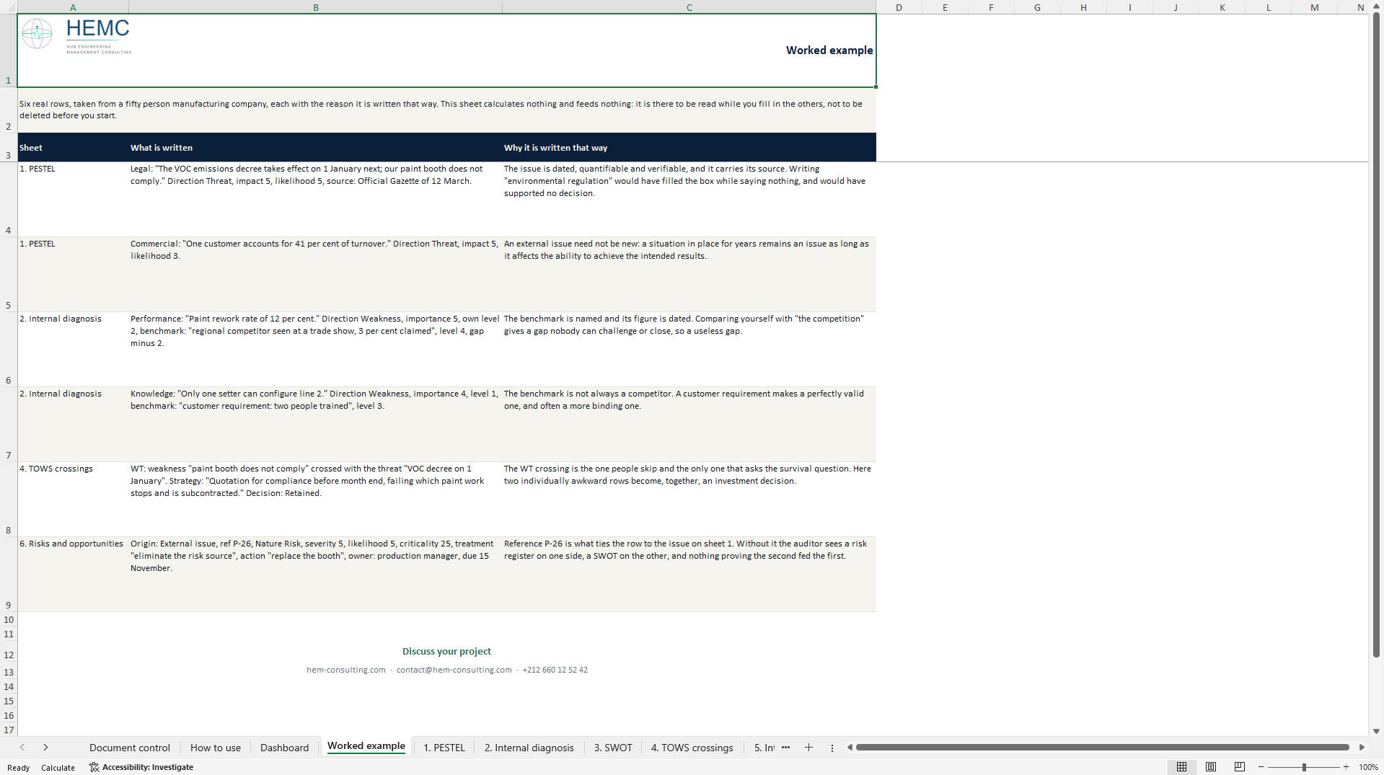Click the vertical scrollbar thumb
This screenshot has height=775, width=1384.
tap(1376, 335)
